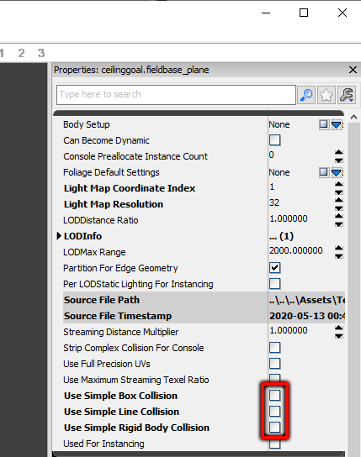Click the magnifier search icon
The height and width of the screenshot is (457, 361).
click(306, 95)
